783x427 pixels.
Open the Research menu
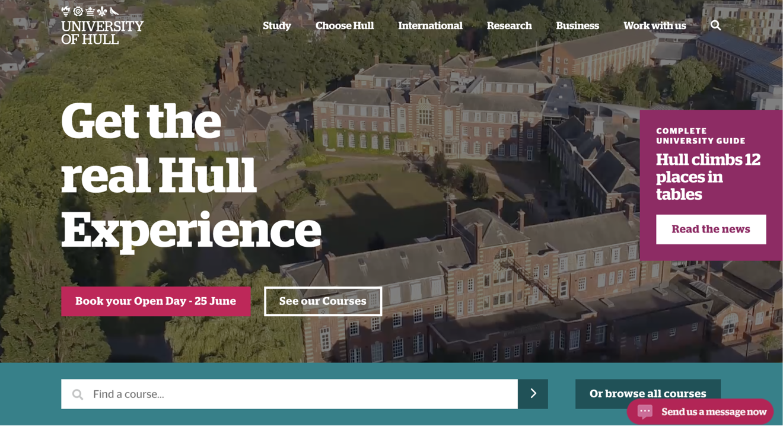(509, 26)
